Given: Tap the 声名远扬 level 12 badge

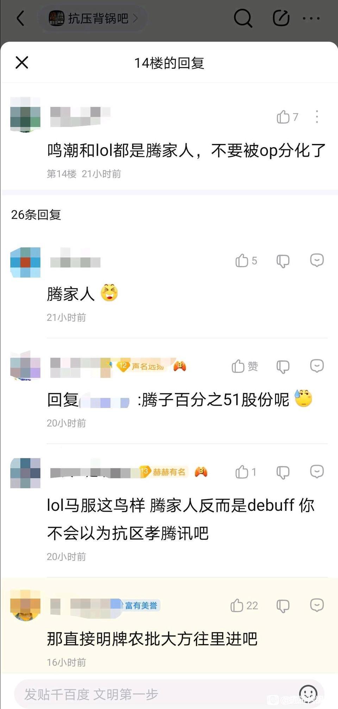Looking at the screenshot, I should coord(141,366).
